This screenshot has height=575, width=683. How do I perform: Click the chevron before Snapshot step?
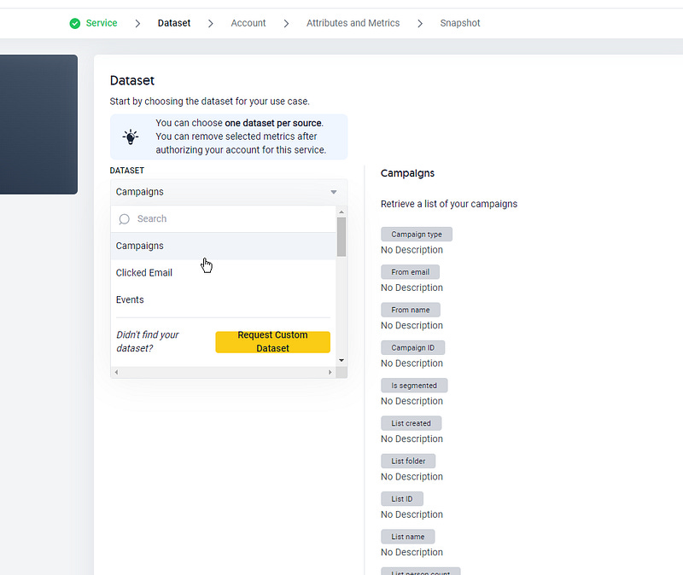(420, 24)
